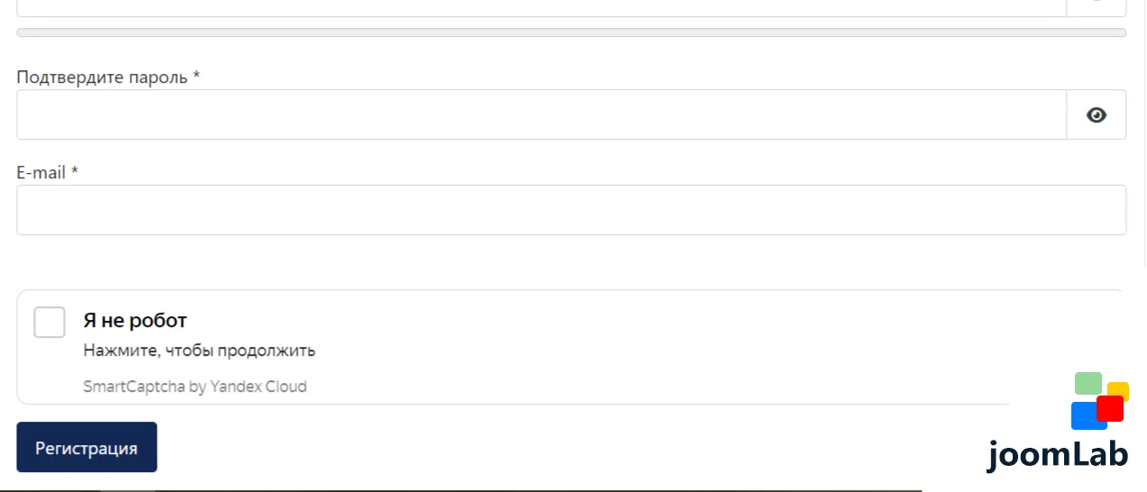
Task: Submit the form with the Регистрация button
Action: (86, 447)
